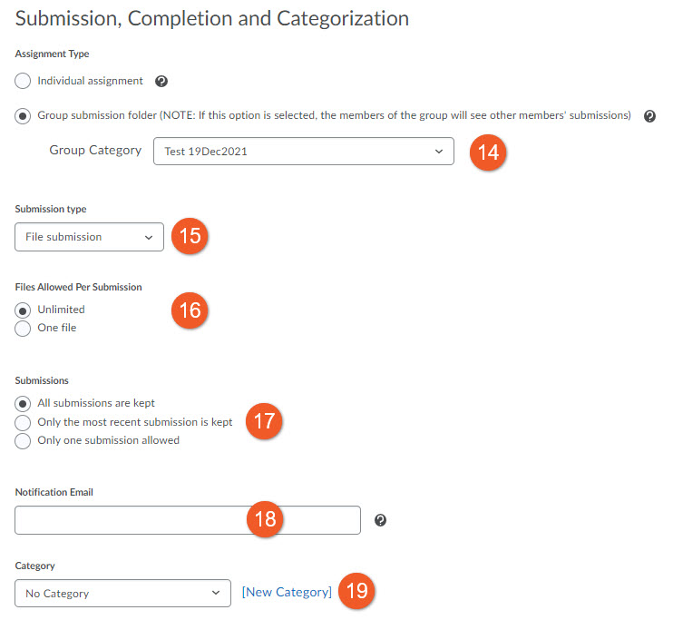
Task: Click the orange number 17 marker
Action: [x=264, y=421]
